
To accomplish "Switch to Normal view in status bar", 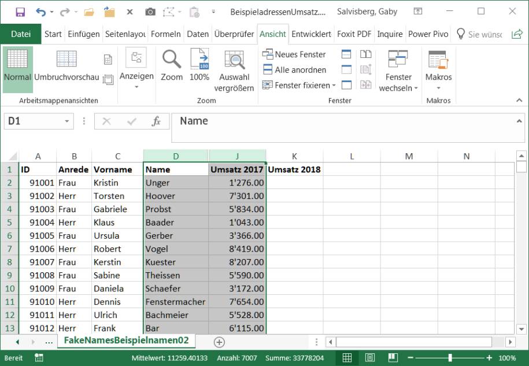I will click(x=347, y=358).
